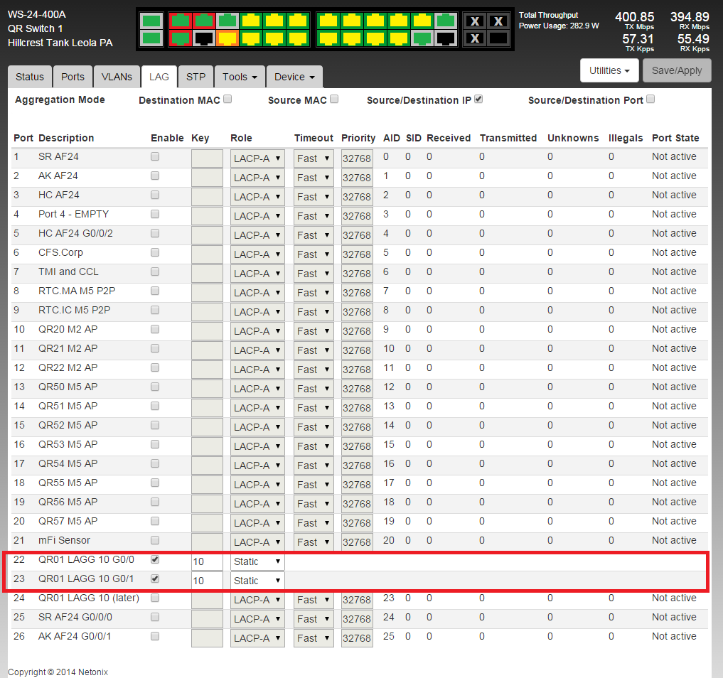The height and width of the screenshot is (678, 723).
Task: Click the Key field for port 22
Action: coord(207,561)
